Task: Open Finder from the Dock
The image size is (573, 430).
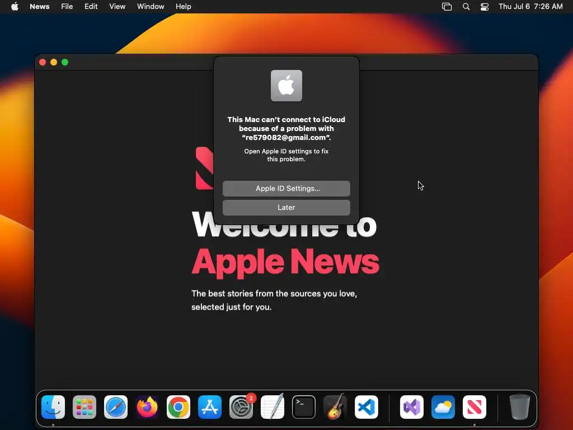Action: coord(53,407)
